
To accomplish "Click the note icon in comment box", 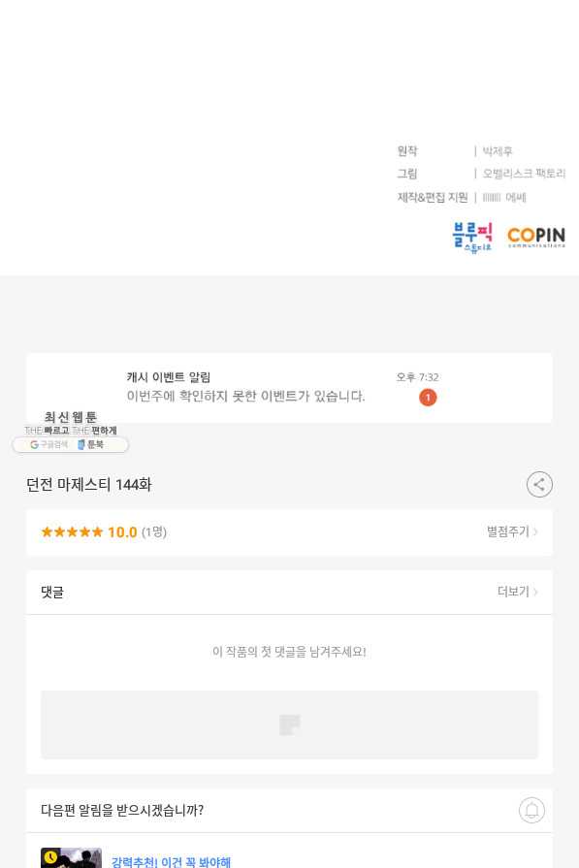I will 289,724.
